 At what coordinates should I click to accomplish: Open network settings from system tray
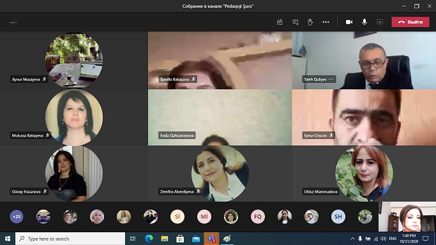(x=375, y=239)
